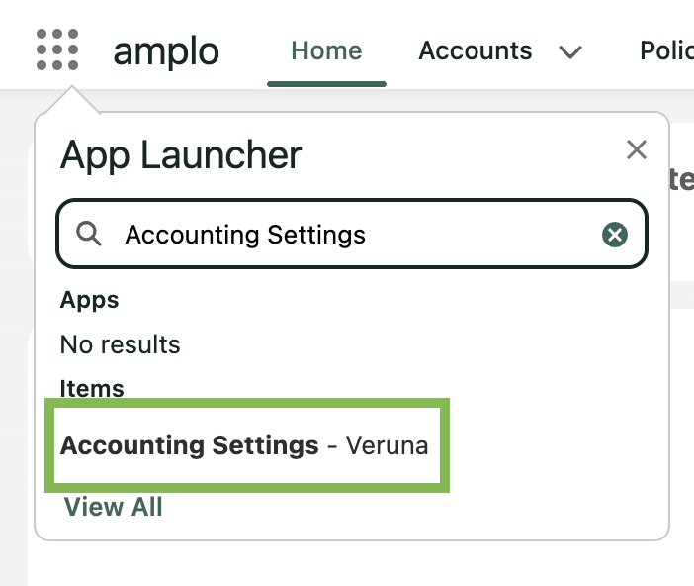Image resolution: width=694 pixels, height=586 pixels.
Task: Click the Veruna label in the result
Action: tap(387, 445)
